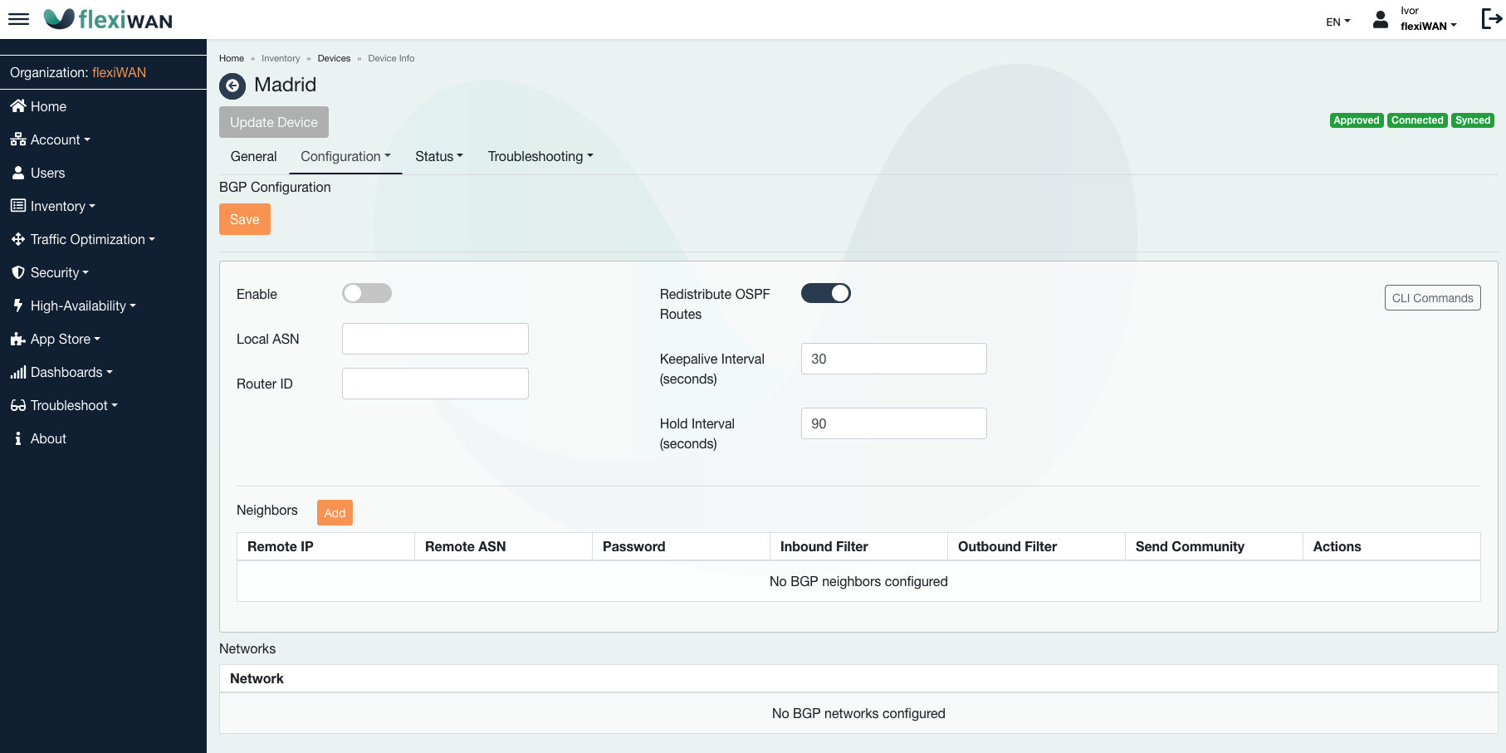Click the Users person icon in sidebar
The image size is (1506, 753).
[x=17, y=173]
